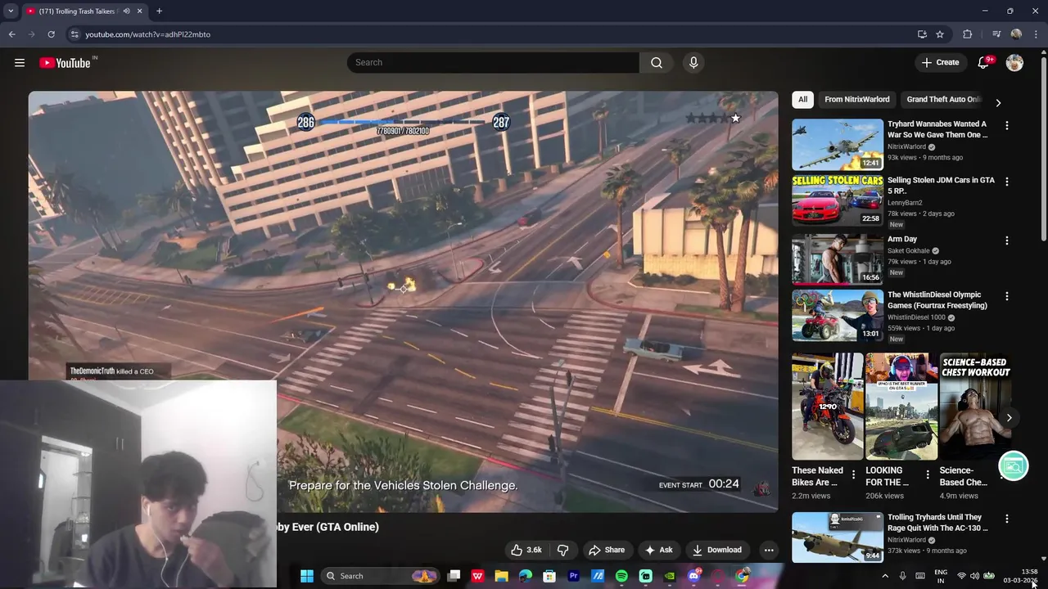Open Chrome three-dot menu

(x=1035, y=34)
